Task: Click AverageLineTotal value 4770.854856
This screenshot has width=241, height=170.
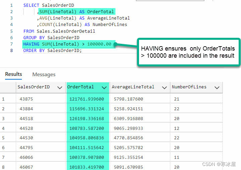Action: [x=129, y=138]
